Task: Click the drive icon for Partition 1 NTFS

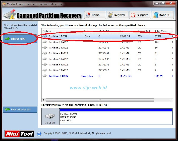Action: pyautogui.click(x=45, y=37)
